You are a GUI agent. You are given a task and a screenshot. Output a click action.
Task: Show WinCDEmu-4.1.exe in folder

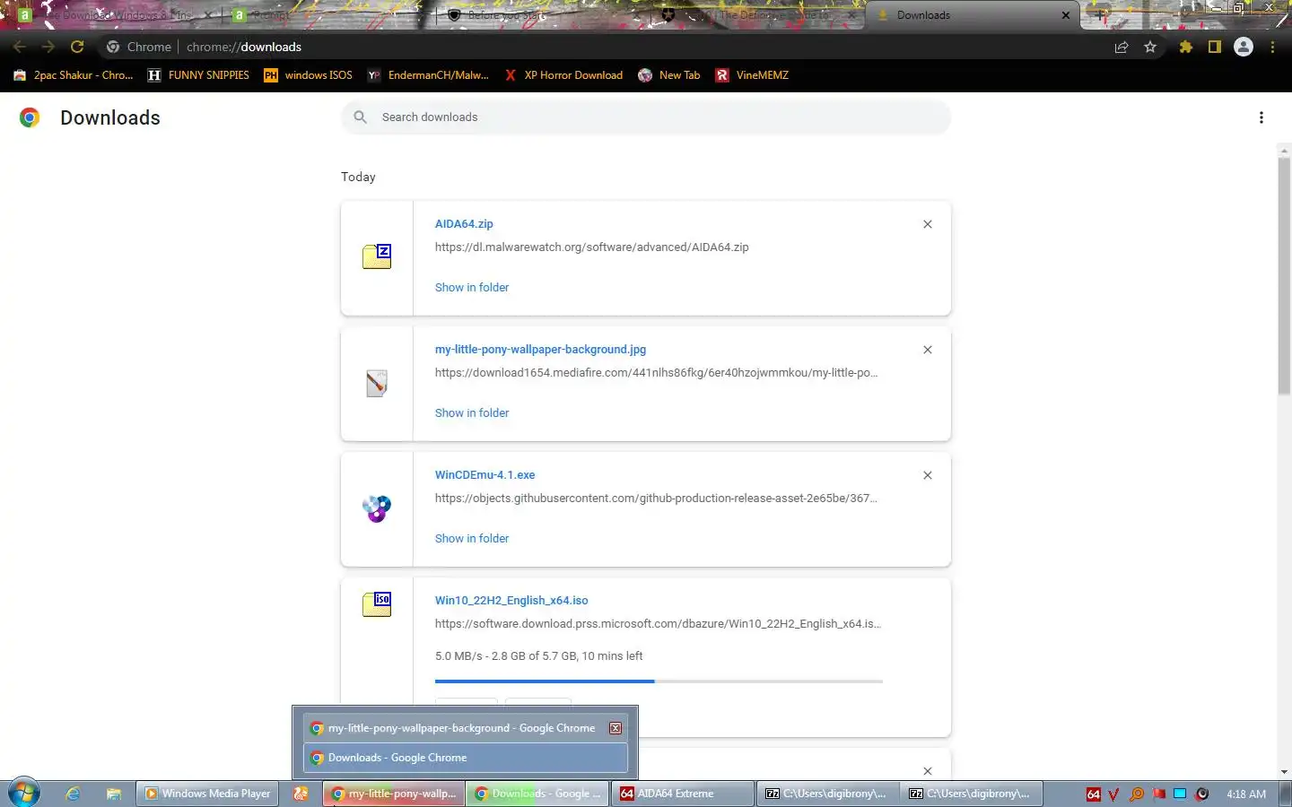click(472, 539)
